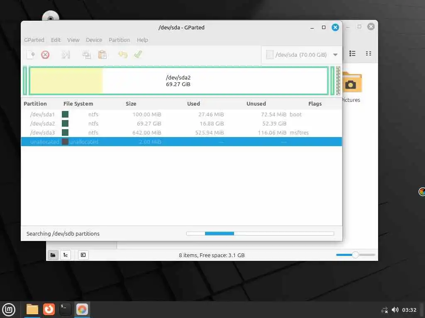Click Searching /dev/sdb partitions status text
This screenshot has height=318, width=425.
pos(63,234)
